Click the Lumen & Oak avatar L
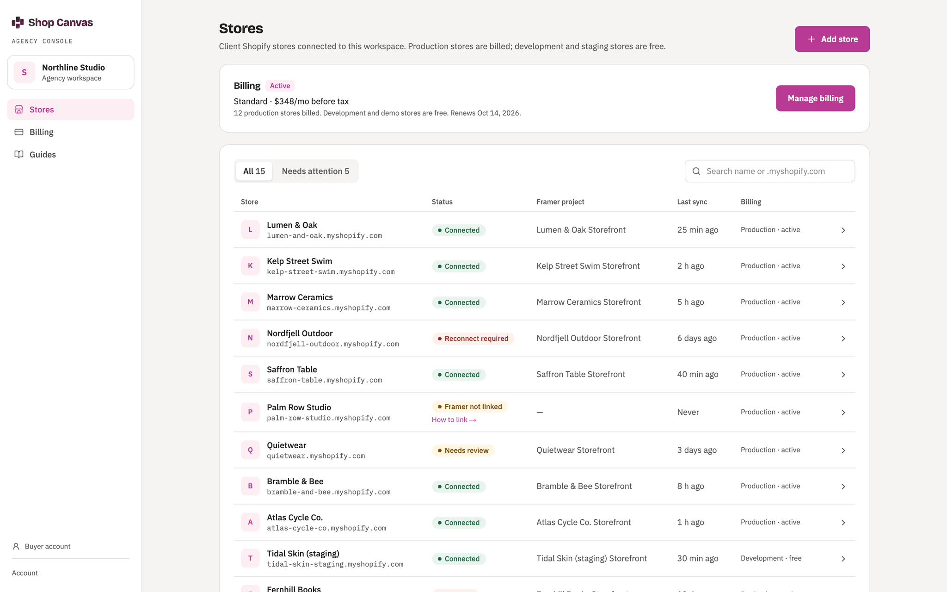The height and width of the screenshot is (592, 947). (x=250, y=230)
